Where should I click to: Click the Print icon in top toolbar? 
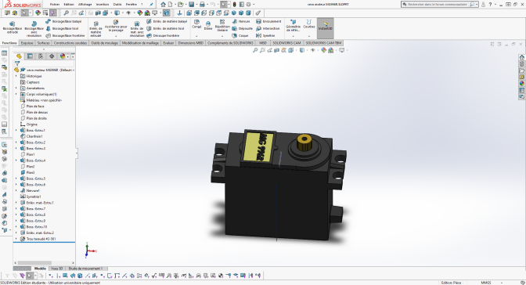[202, 5]
